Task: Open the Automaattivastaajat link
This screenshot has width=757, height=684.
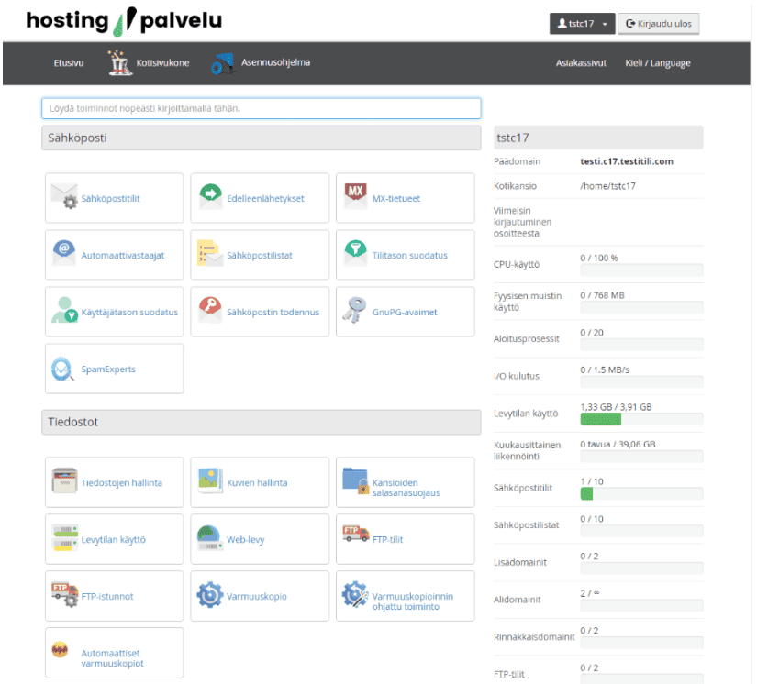Action: 123,255
